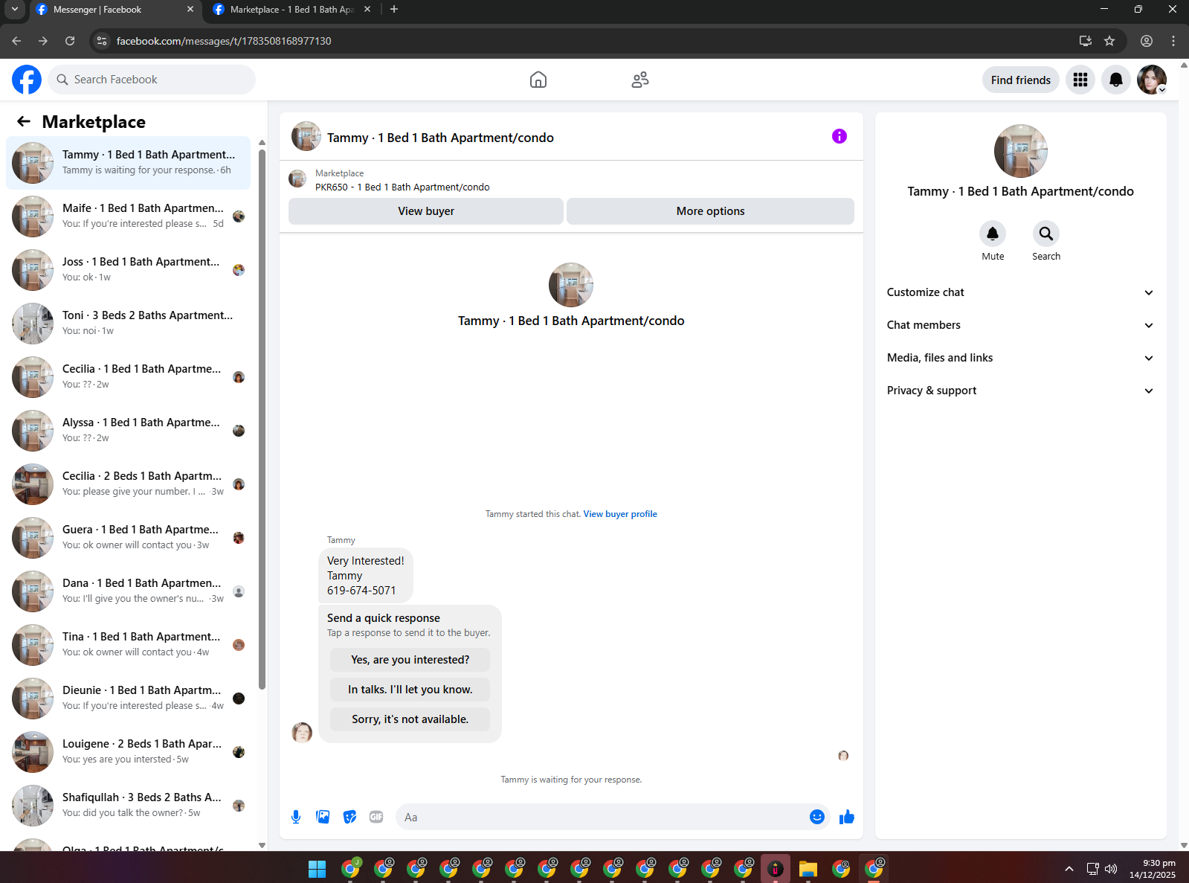
Task: Open View buyer profile link
Action: 620,514
